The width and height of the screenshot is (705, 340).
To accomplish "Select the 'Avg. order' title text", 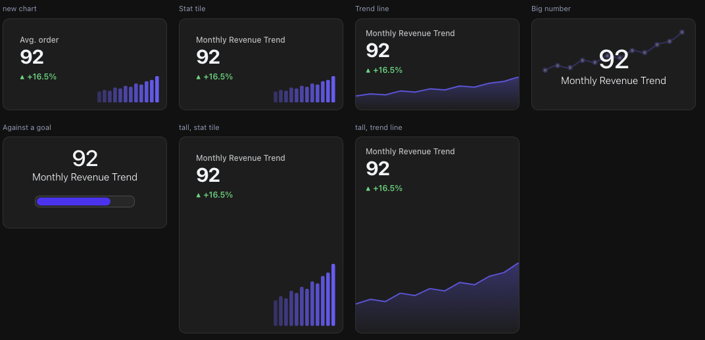I will (x=39, y=40).
